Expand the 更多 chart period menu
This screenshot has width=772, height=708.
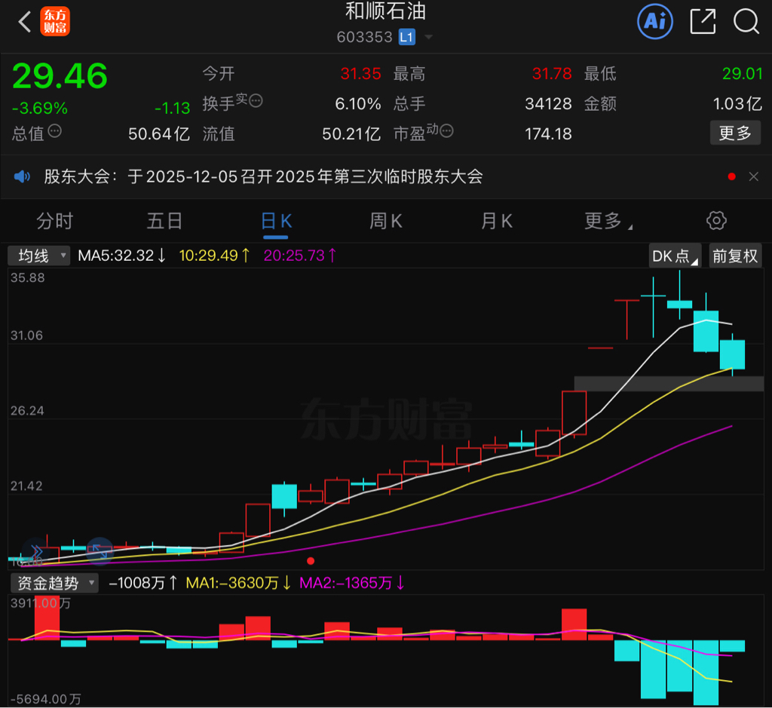coord(608,221)
